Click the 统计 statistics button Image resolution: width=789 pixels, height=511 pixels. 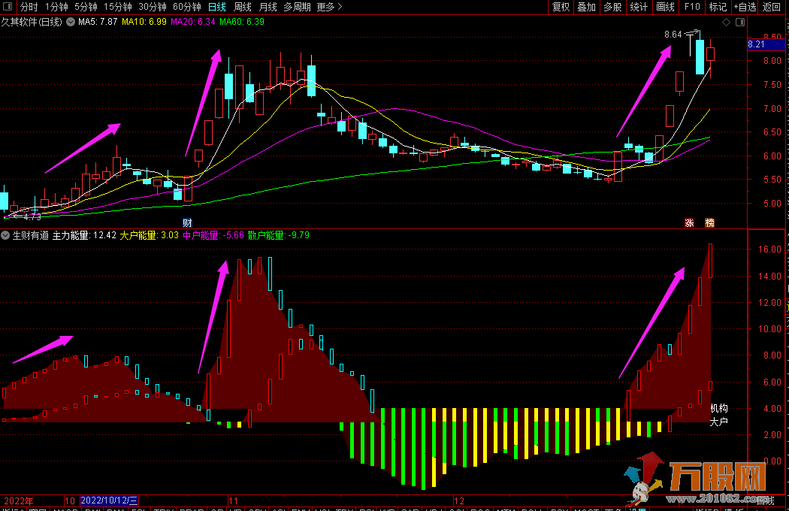point(639,7)
